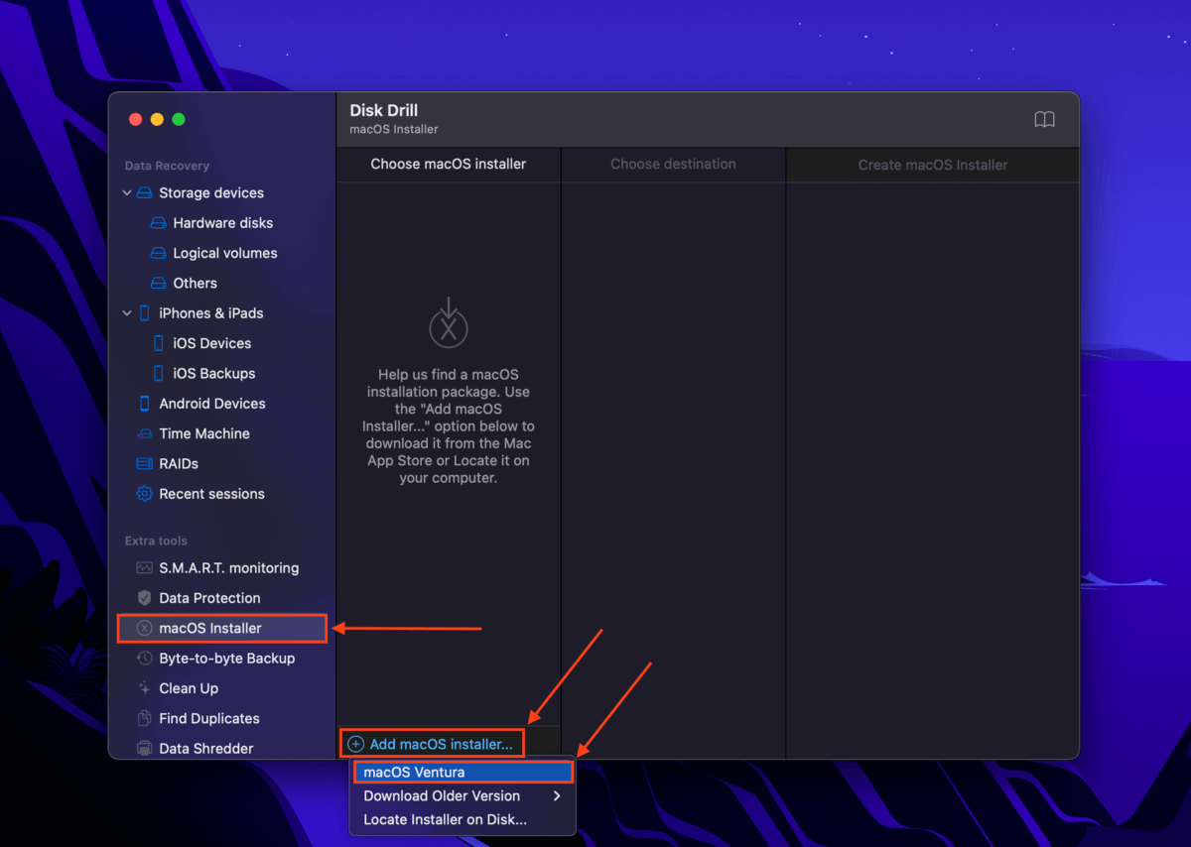Choose macOS Ventura from the menu
This screenshot has height=847, width=1191.
(x=414, y=773)
